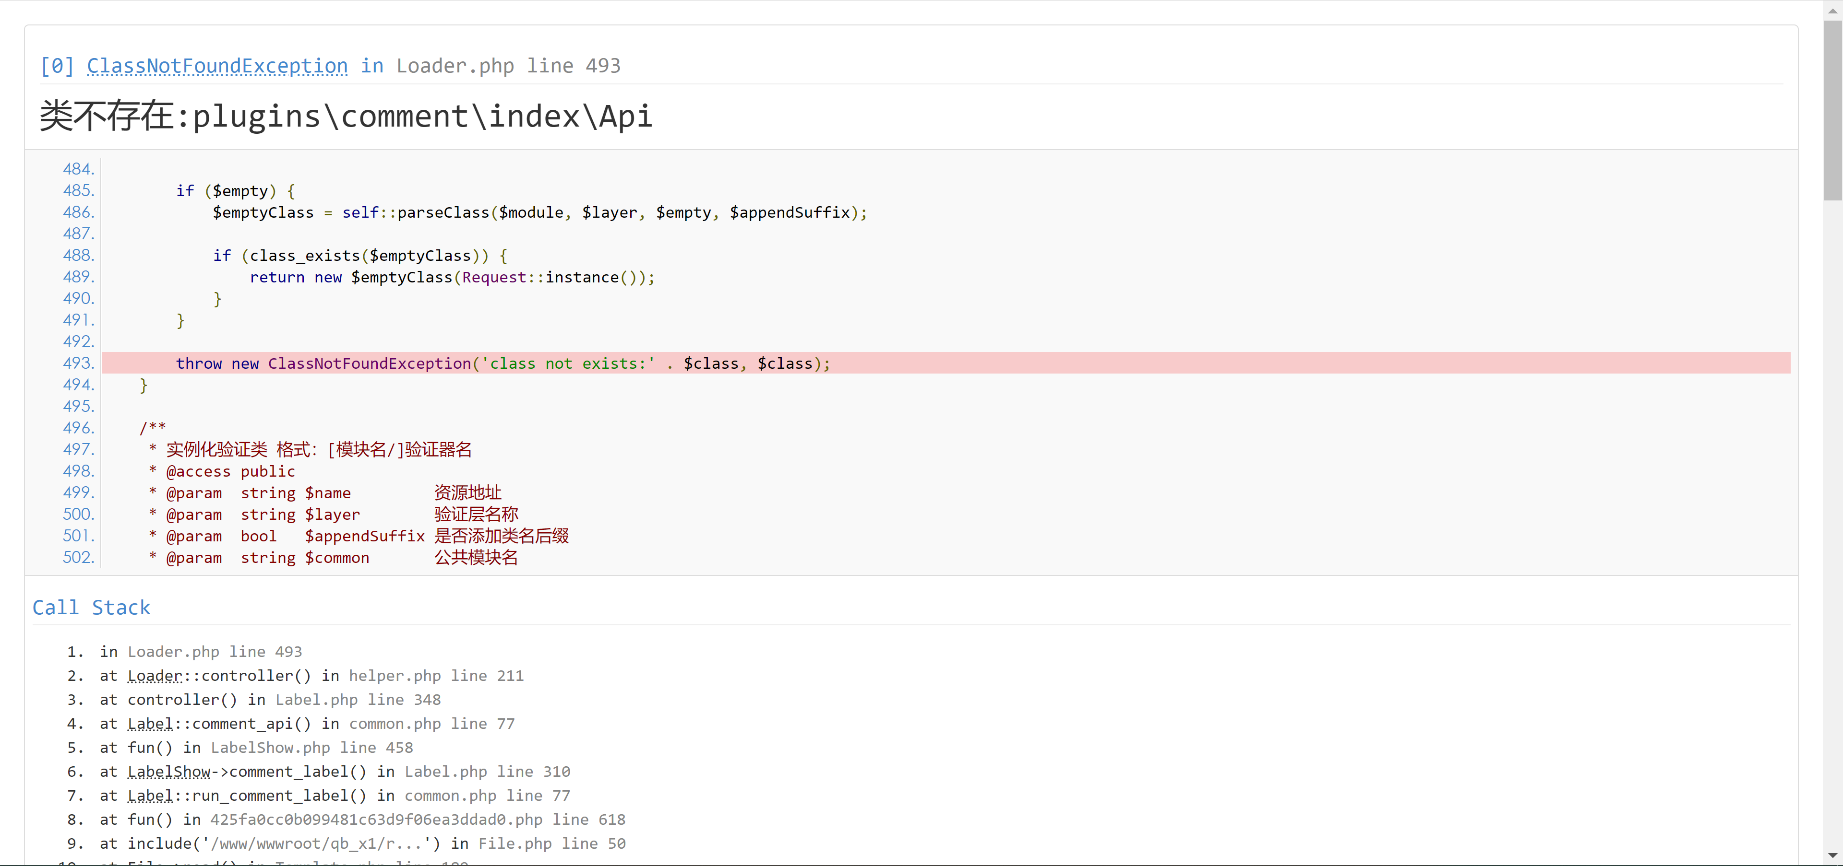Click code line 485 'if ($empty) {'
1843x866 pixels.
pos(235,191)
